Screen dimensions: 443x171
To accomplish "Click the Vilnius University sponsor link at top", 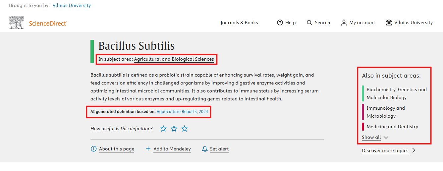I will tap(72, 5).
